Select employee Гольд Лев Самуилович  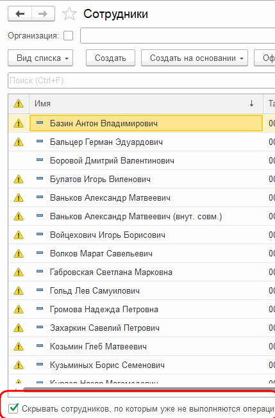point(95,290)
